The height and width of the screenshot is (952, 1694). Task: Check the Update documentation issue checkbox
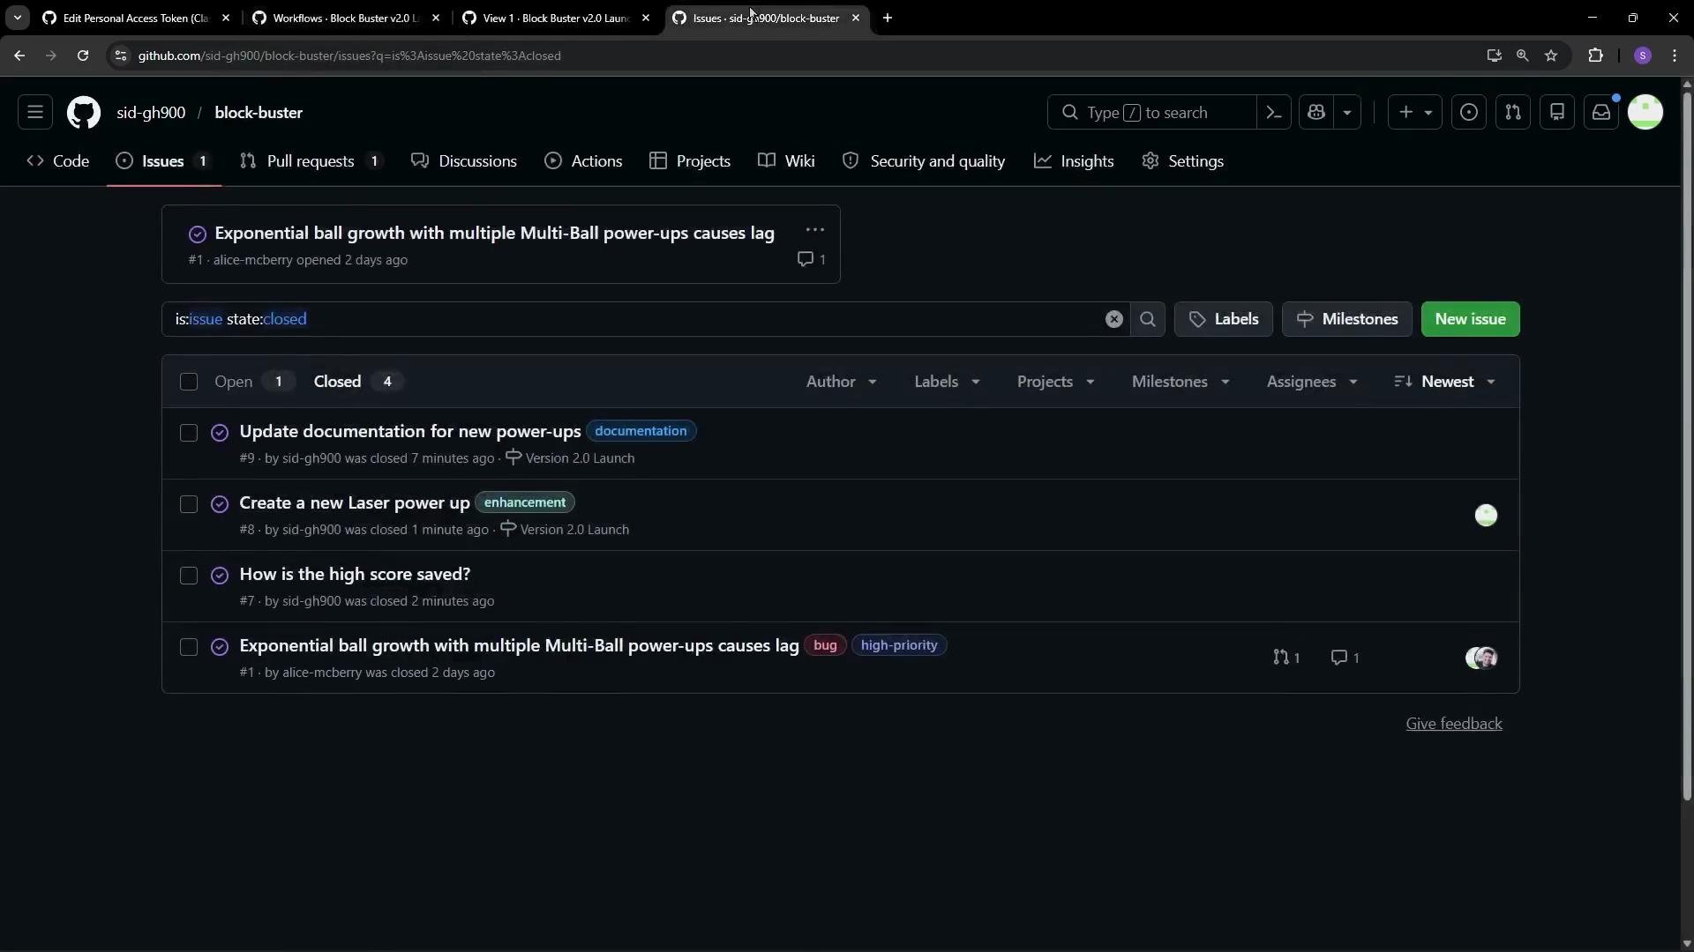189,433
